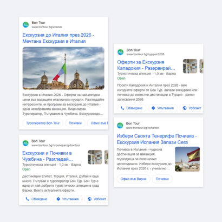The image size is (222, 222).
Task: Click phone icon in Чужбина ad
Action: 27,199
